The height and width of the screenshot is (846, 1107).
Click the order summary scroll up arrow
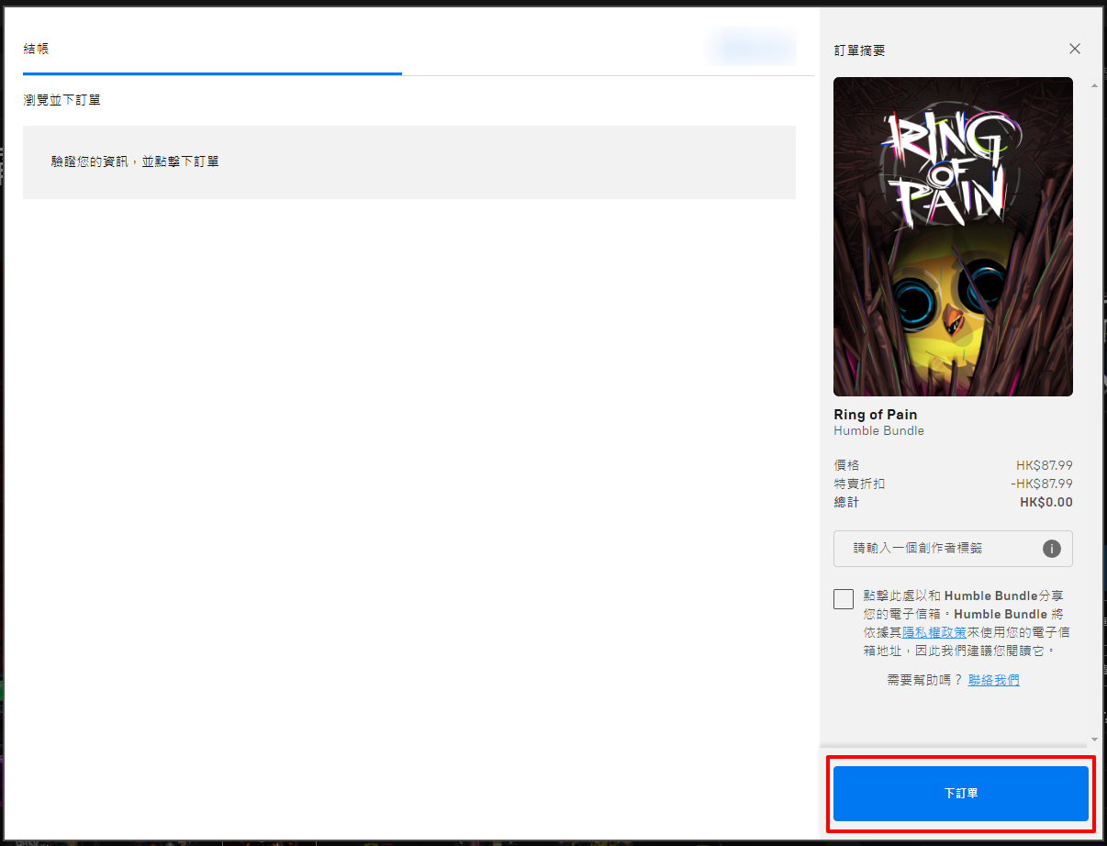pos(1094,85)
